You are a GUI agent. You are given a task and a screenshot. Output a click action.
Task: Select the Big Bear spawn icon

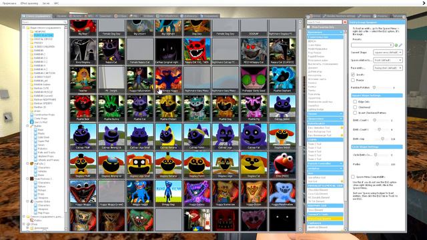pyautogui.click(x=83, y=28)
